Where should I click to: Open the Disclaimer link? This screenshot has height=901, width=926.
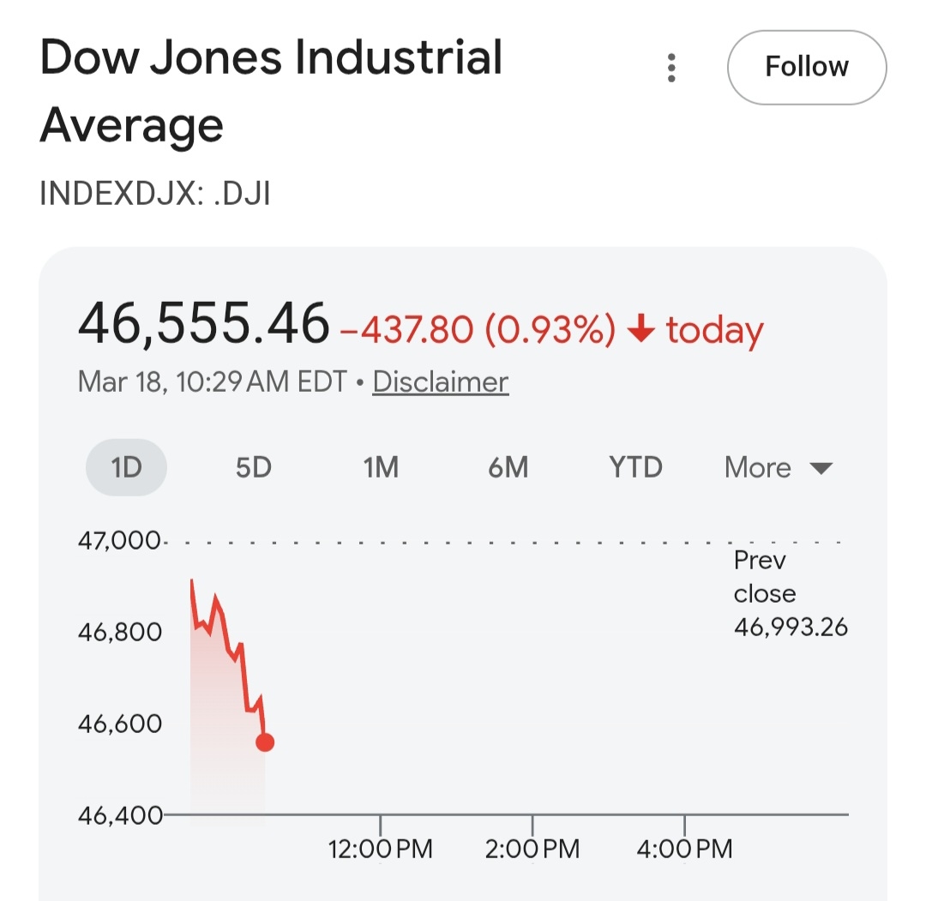441,381
